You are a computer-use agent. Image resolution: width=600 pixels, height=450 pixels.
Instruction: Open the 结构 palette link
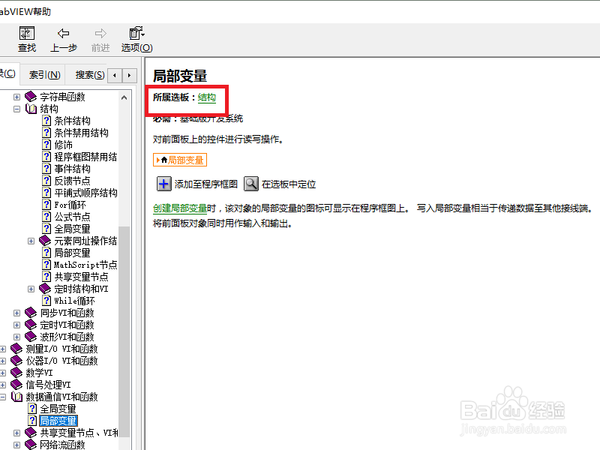[207, 97]
